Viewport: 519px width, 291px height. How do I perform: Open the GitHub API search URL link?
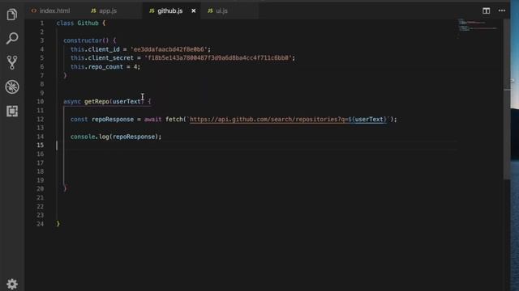pyautogui.click(x=288, y=119)
